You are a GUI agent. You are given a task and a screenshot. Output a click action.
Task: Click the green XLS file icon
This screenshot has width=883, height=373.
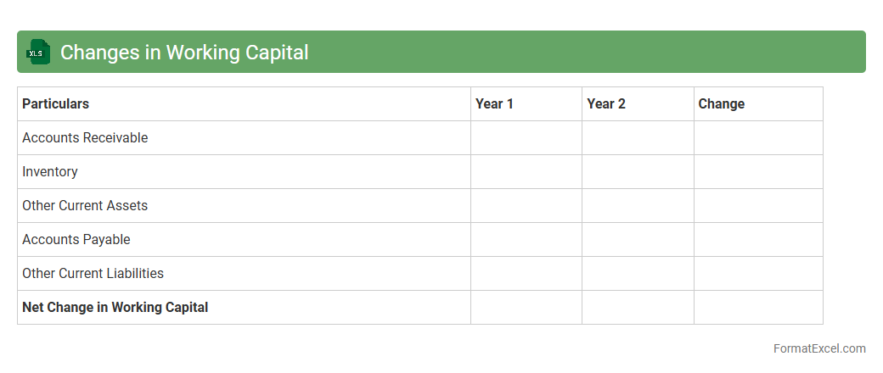(38, 52)
